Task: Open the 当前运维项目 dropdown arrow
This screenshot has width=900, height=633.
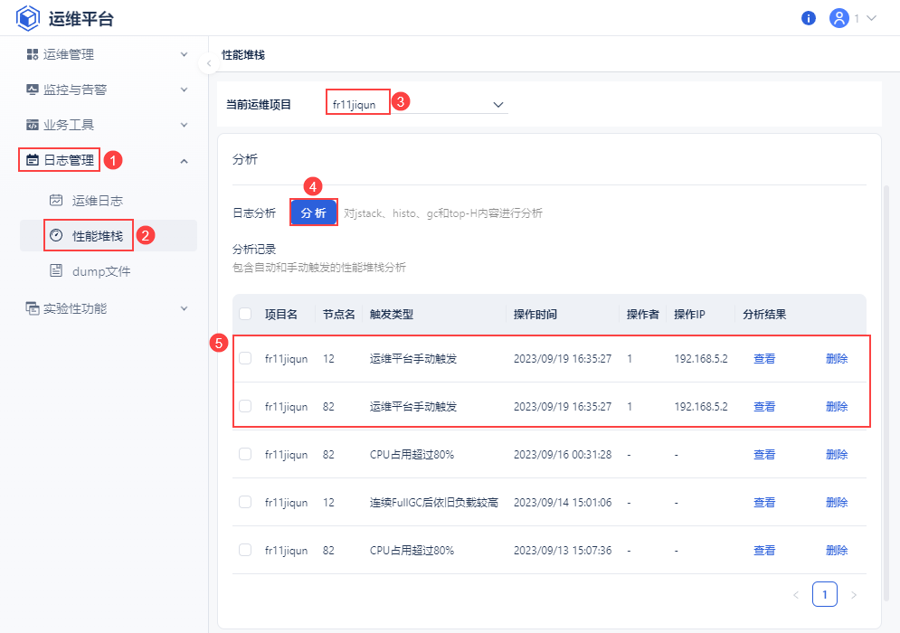Action: [498, 105]
